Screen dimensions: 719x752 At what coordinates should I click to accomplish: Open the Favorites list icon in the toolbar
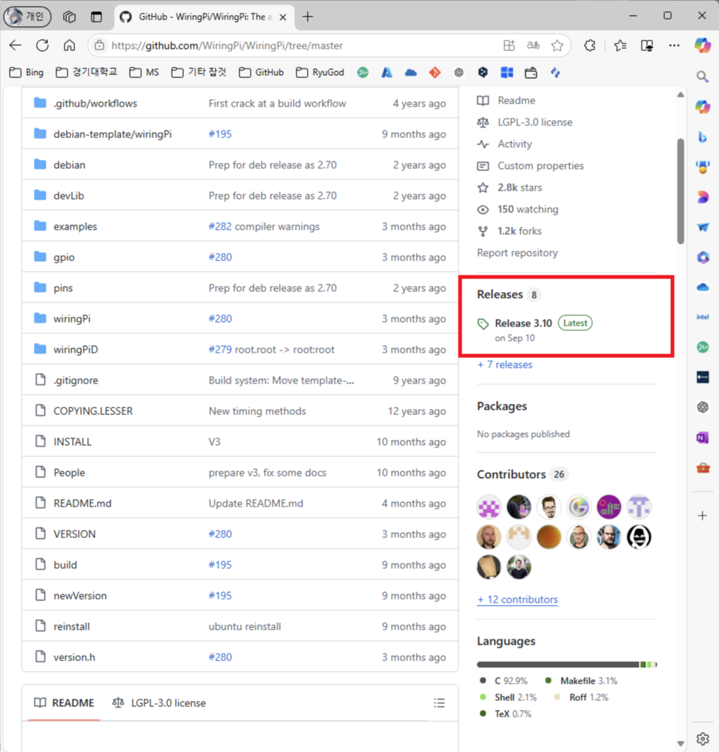point(620,46)
